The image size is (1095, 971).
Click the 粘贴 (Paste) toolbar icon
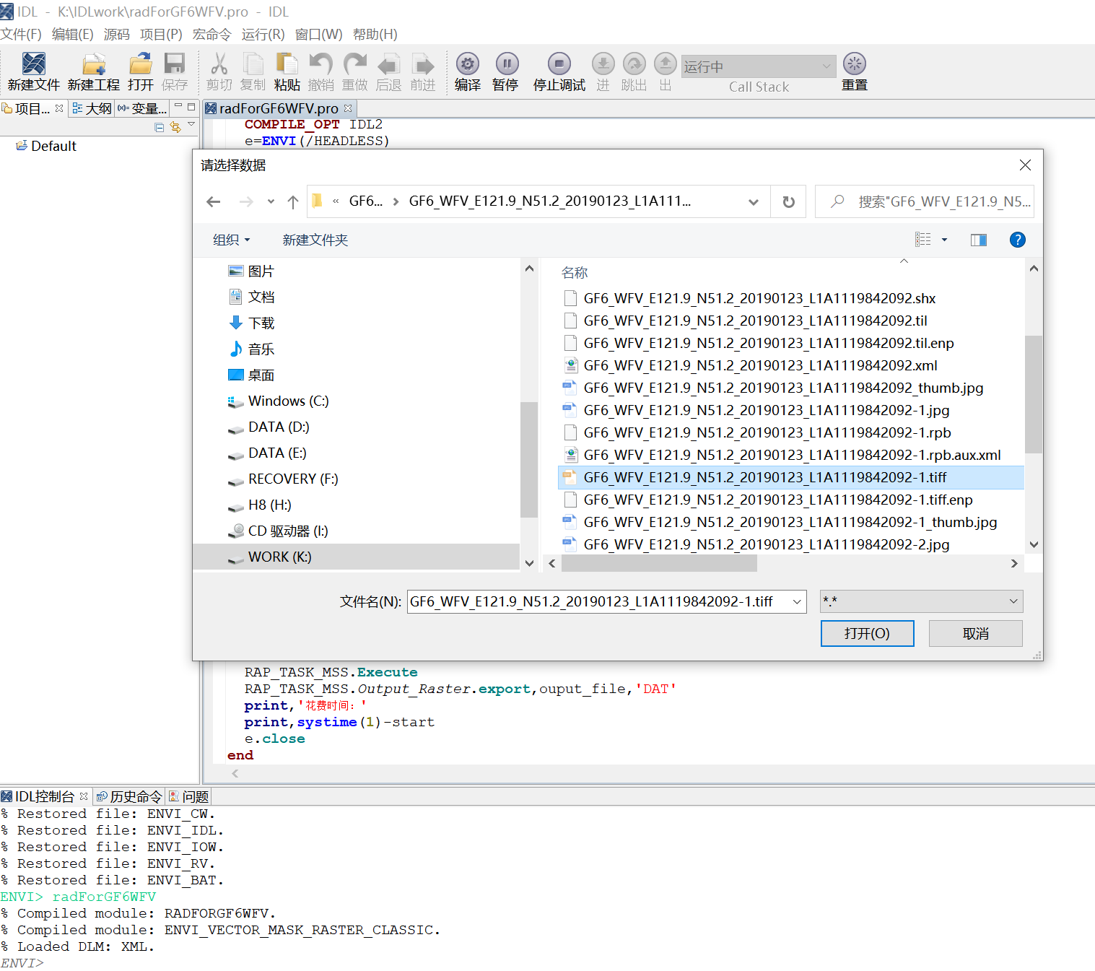(287, 64)
